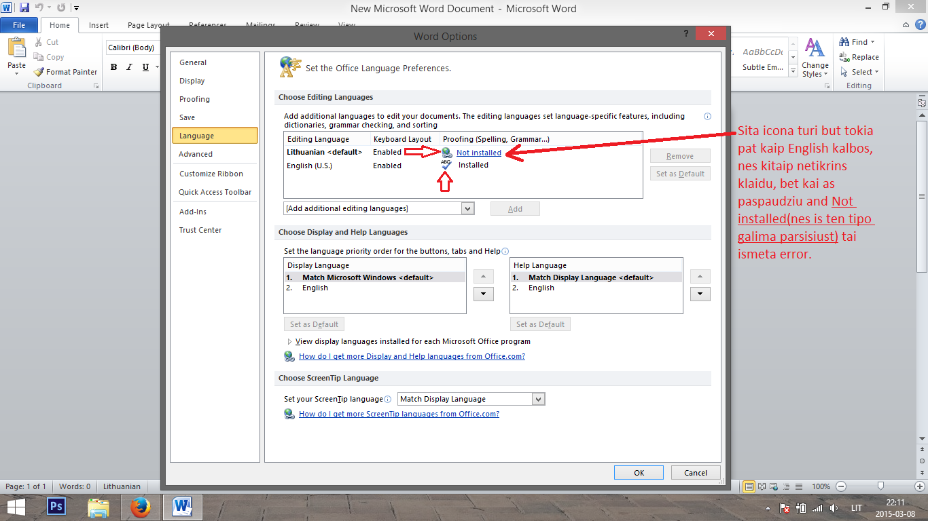Open Firefox from the taskbar
This screenshot has height=521, width=928.
tap(140, 507)
